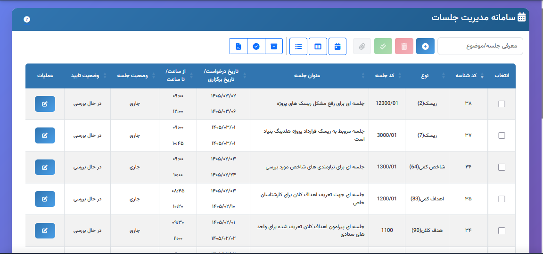Select checkbox for meeting ۳۷
Viewport: 543px width, 254px height.
(x=502, y=136)
